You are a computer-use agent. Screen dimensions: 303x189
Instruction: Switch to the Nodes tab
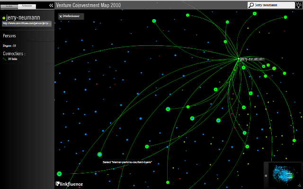pyautogui.click(x=9, y=6)
